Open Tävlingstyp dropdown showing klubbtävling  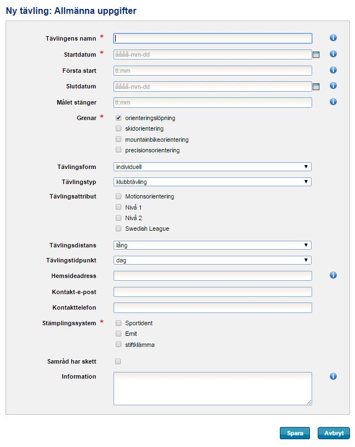pos(213,182)
